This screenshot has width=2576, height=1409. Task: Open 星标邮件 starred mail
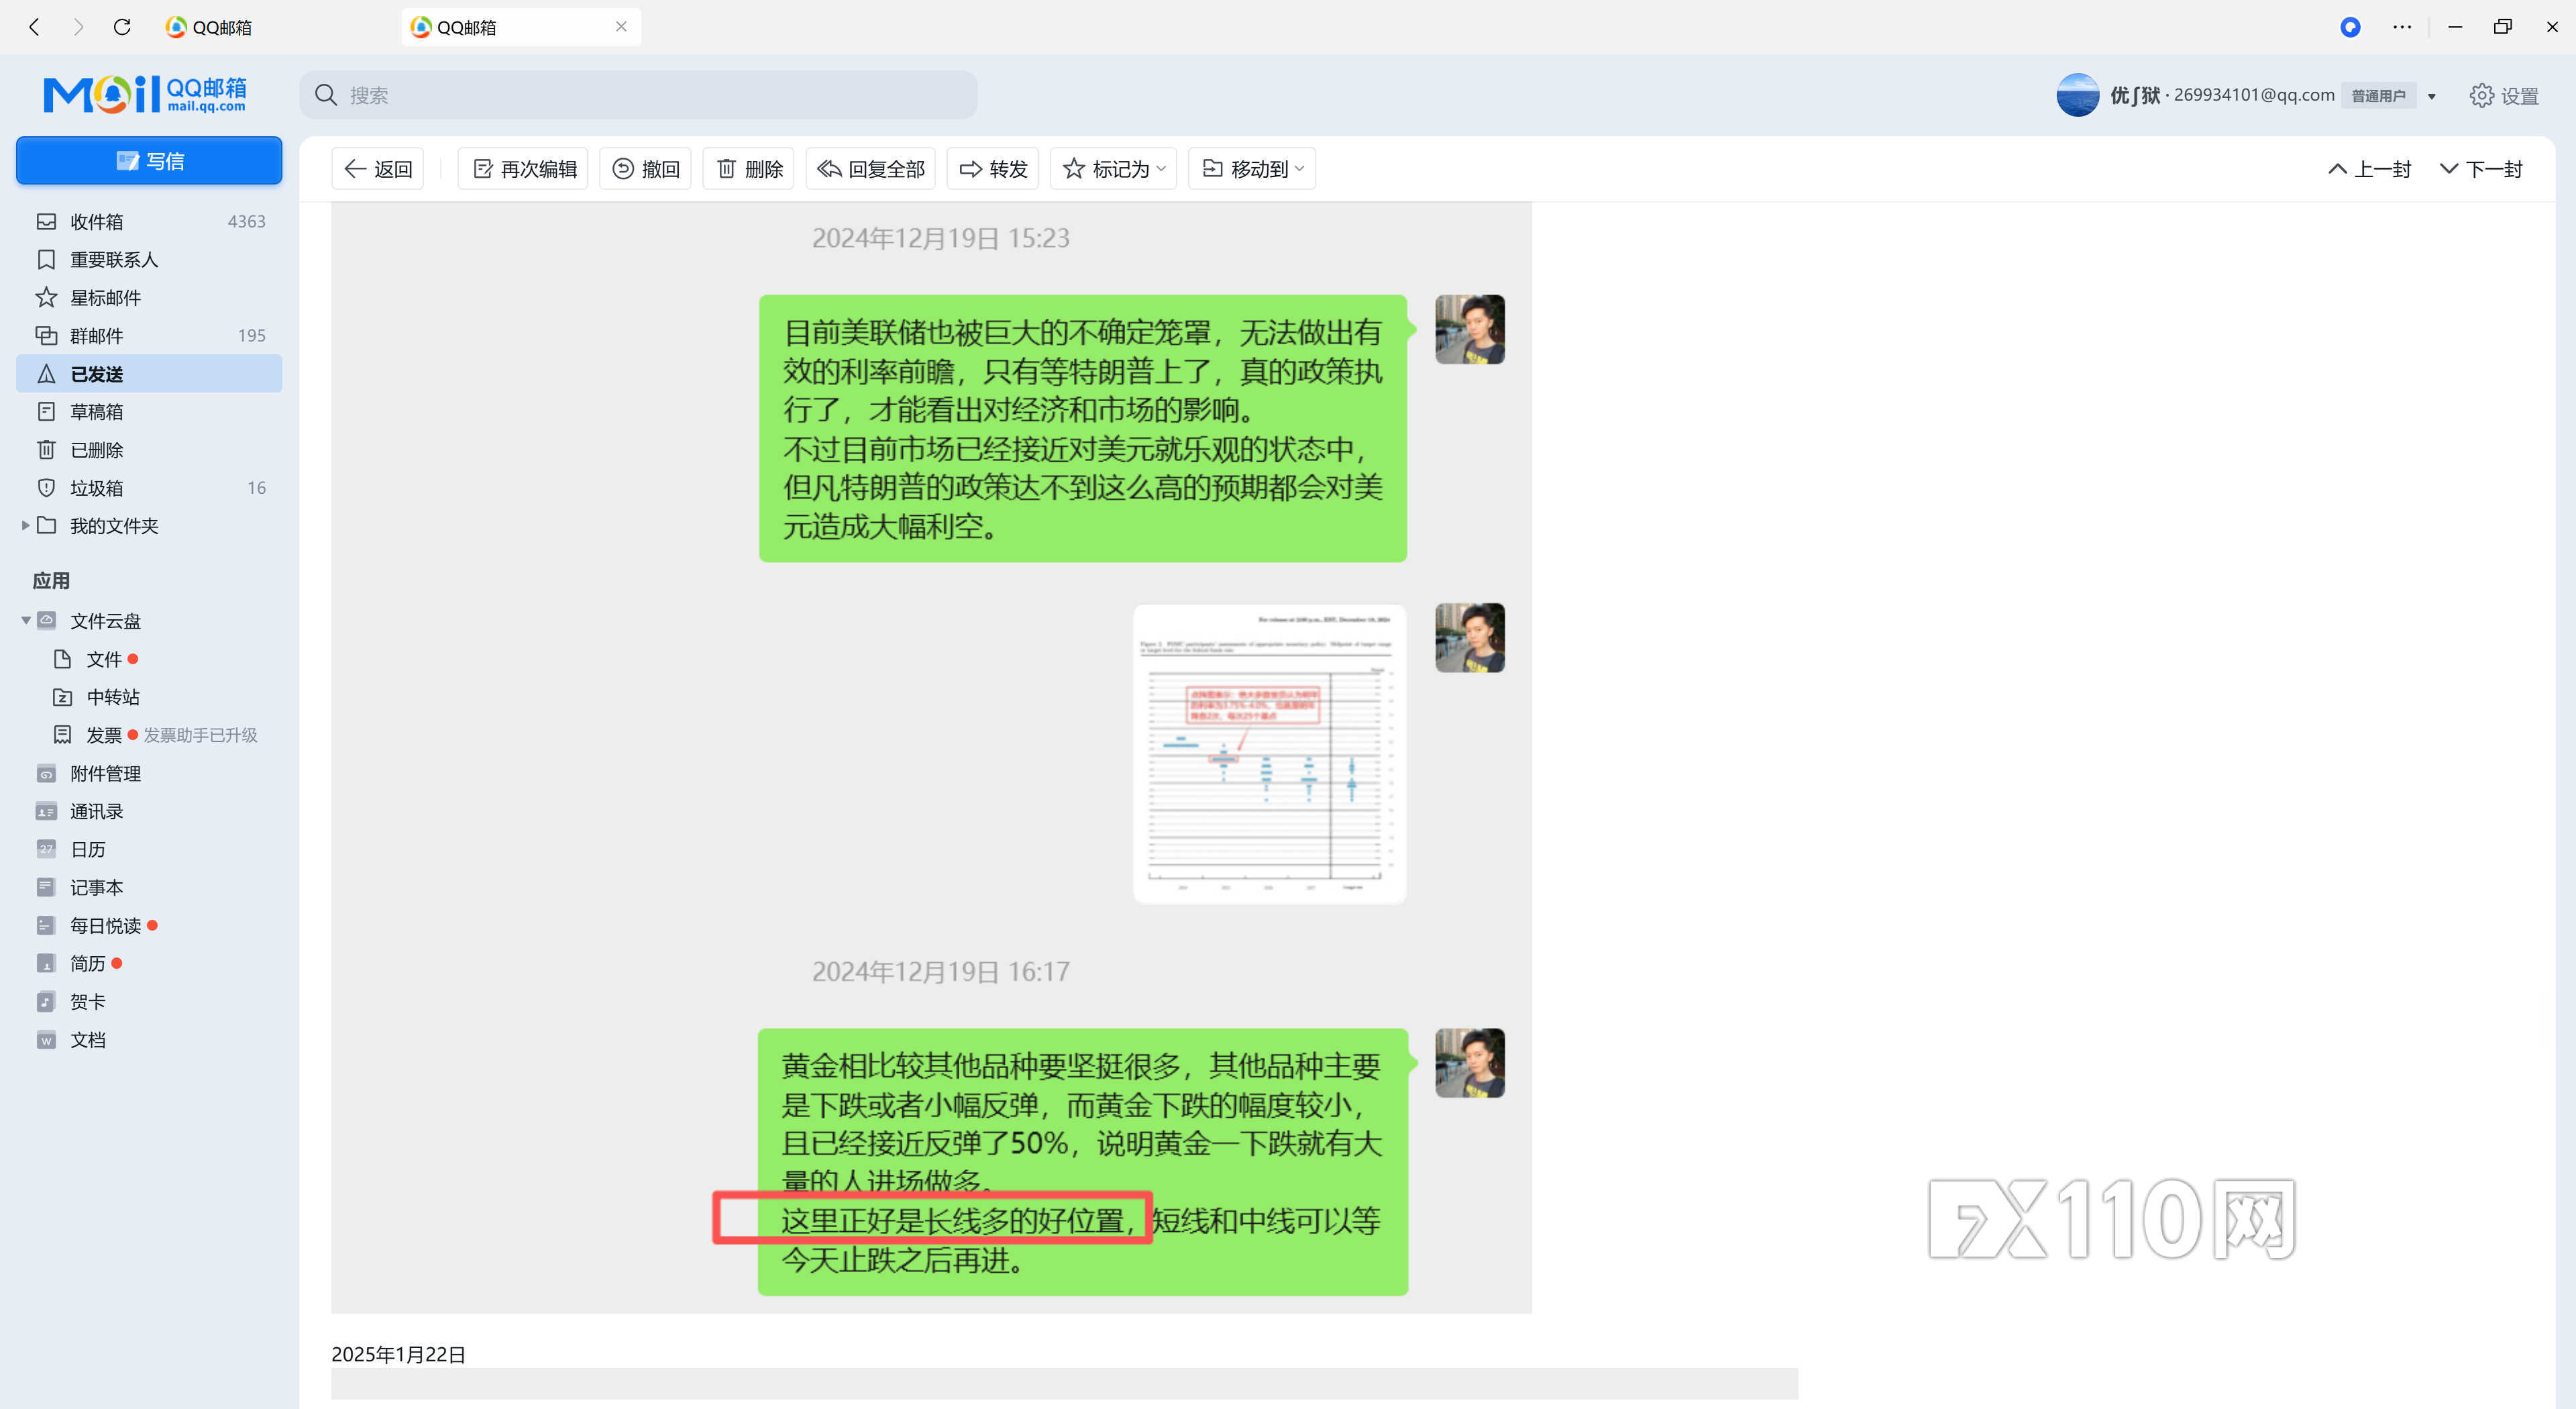point(149,297)
